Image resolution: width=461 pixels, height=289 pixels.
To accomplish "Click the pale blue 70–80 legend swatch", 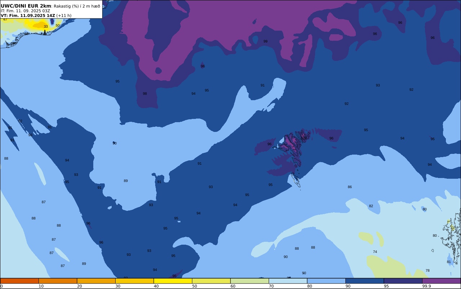I will 288,281.
